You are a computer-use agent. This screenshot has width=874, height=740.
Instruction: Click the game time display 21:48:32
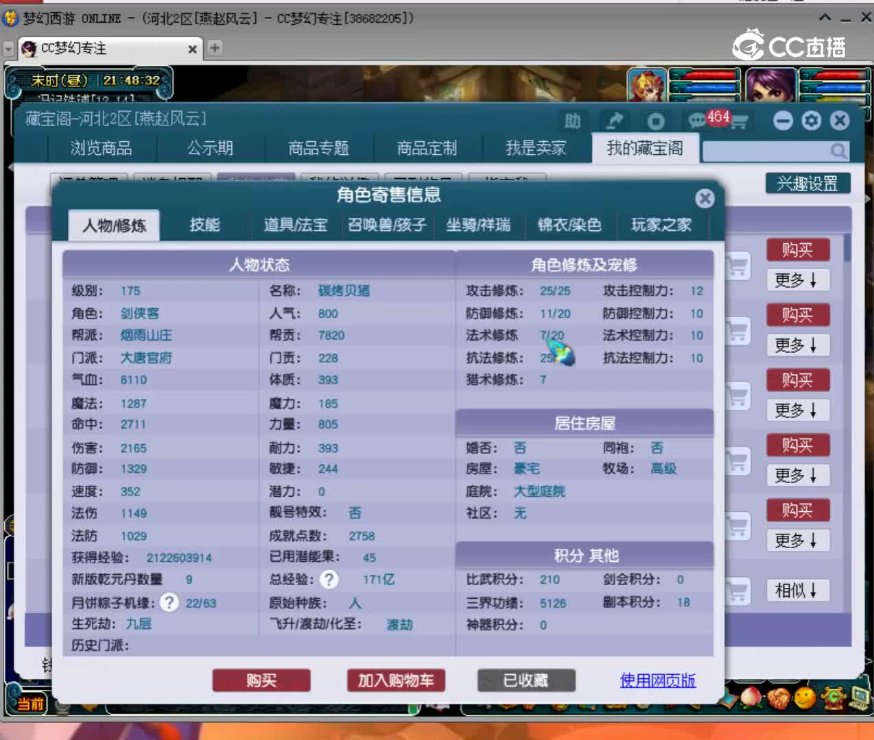tap(132, 80)
